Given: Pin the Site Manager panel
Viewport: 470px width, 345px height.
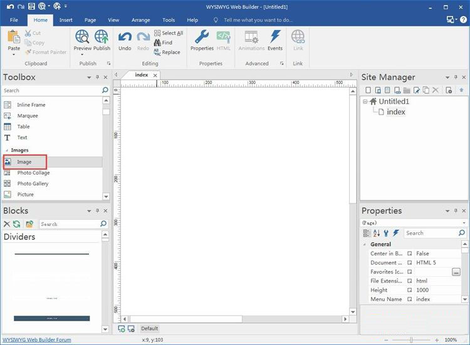Looking at the screenshot, I should pos(455,77).
